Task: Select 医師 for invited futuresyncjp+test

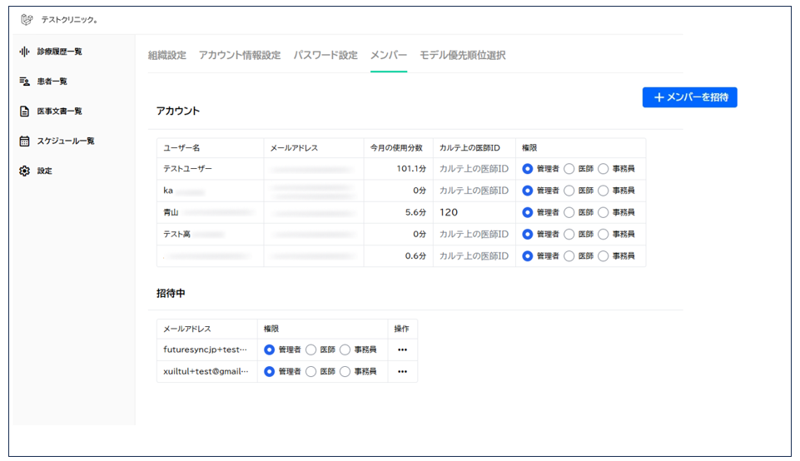Action: click(311, 349)
